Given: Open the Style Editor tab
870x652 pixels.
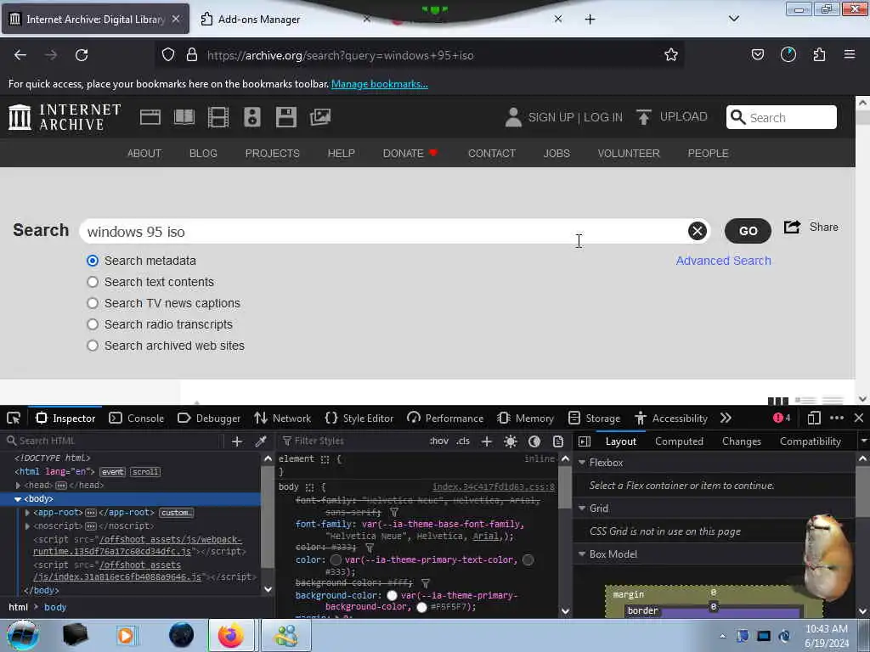Looking at the screenshot, I should [x=359, y=418].
